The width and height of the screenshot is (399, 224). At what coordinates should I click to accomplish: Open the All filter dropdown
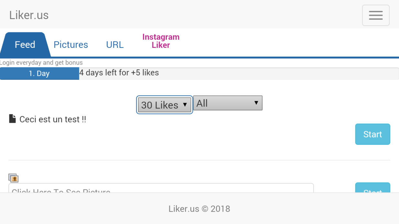pos(228,103)
